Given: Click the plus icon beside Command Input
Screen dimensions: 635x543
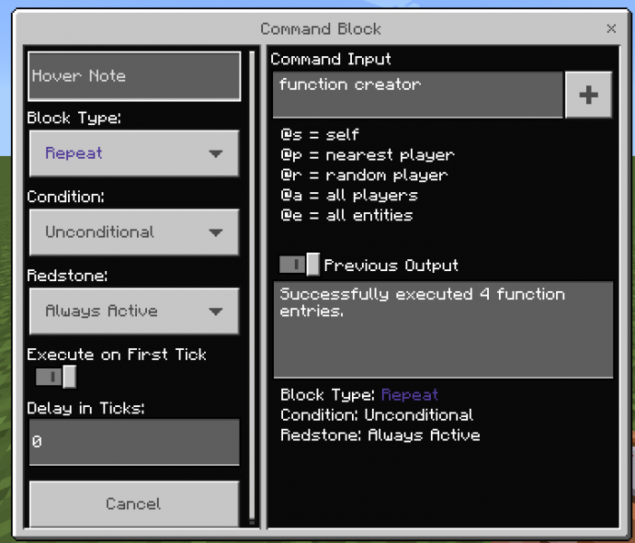Looking at the screenshot, I should coord(588,95).
